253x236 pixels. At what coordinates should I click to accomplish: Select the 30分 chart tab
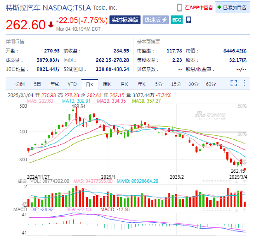tap(194, 84)
